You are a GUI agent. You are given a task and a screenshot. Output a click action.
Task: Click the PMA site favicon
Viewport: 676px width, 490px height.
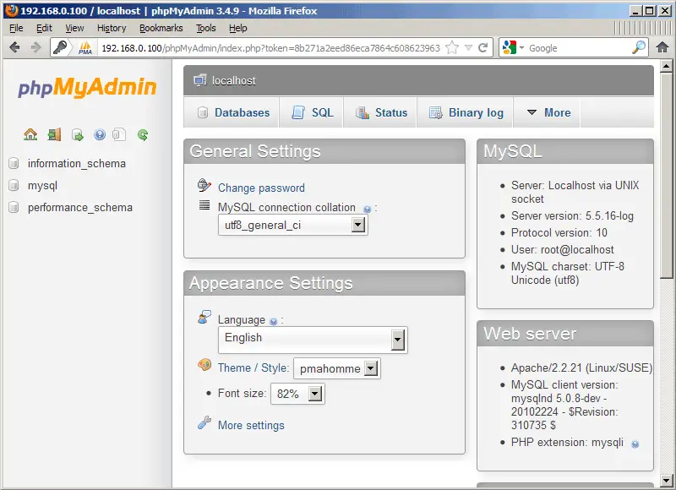(85, 47)
